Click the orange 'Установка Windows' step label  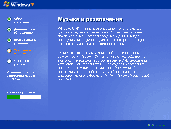pyautogui.click(x=22, y=52)
